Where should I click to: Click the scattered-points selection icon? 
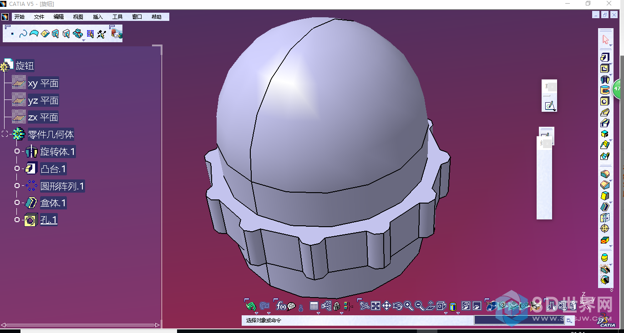point(101,34)
